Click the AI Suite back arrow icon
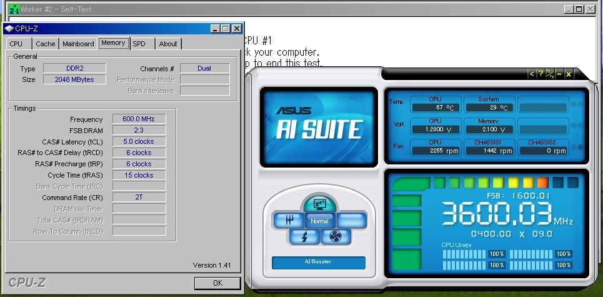Screen dimensions: 603x297 [531, 74]
